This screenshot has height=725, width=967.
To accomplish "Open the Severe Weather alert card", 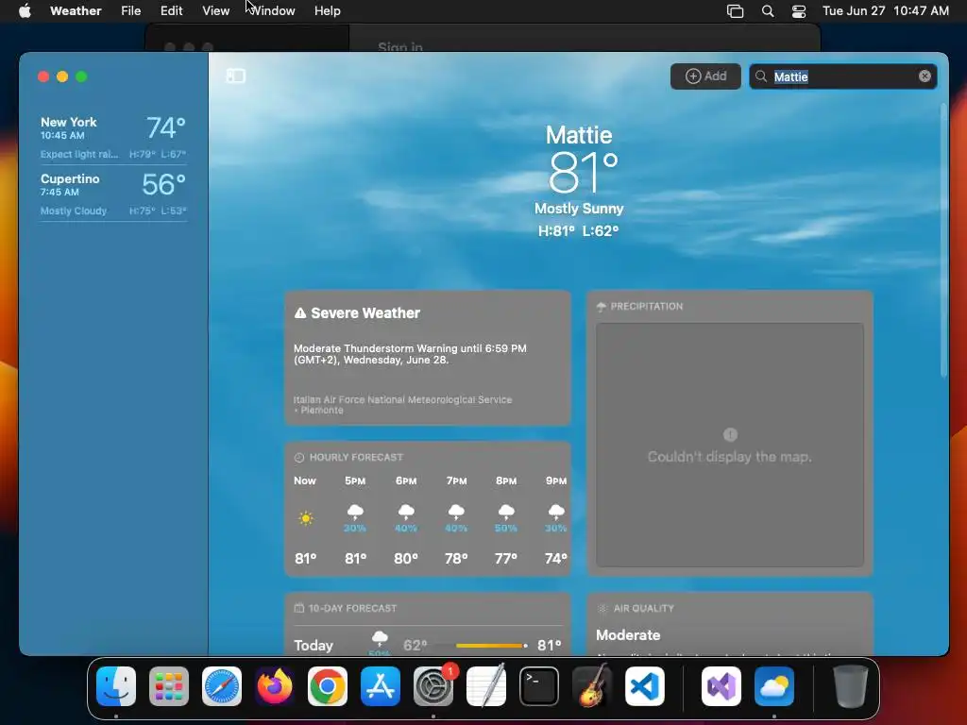I will pyautogui.click(x=428, y=358).
